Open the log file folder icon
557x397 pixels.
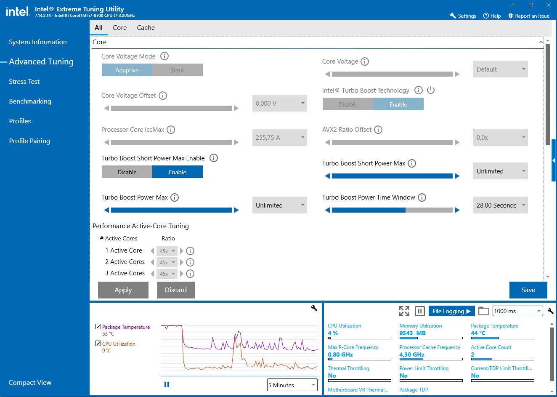(484, 311)
